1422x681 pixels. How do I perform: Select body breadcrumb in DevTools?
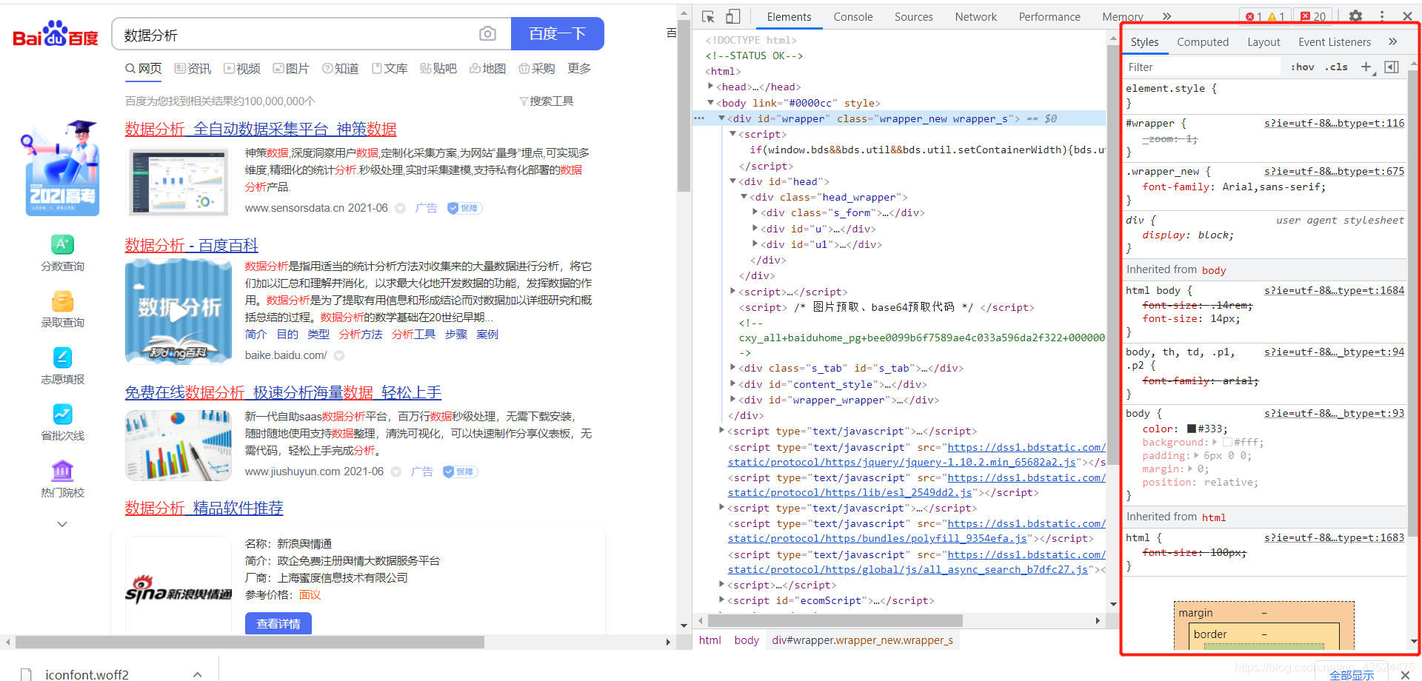point(747,640)
